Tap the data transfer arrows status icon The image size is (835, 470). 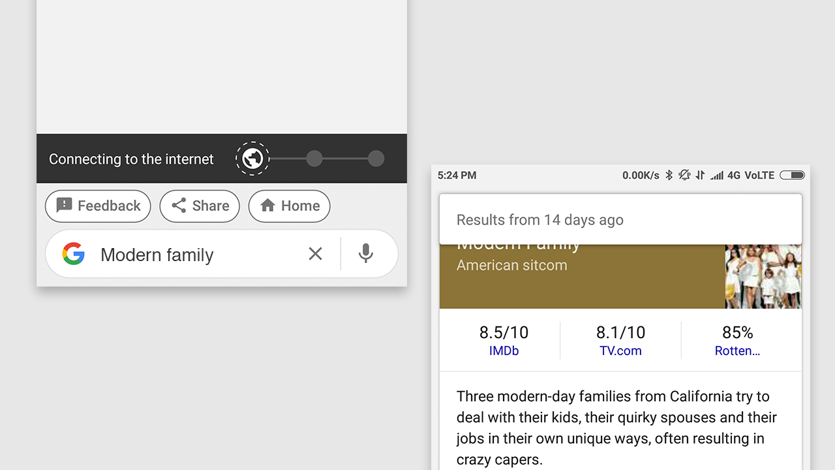(700, 175)
